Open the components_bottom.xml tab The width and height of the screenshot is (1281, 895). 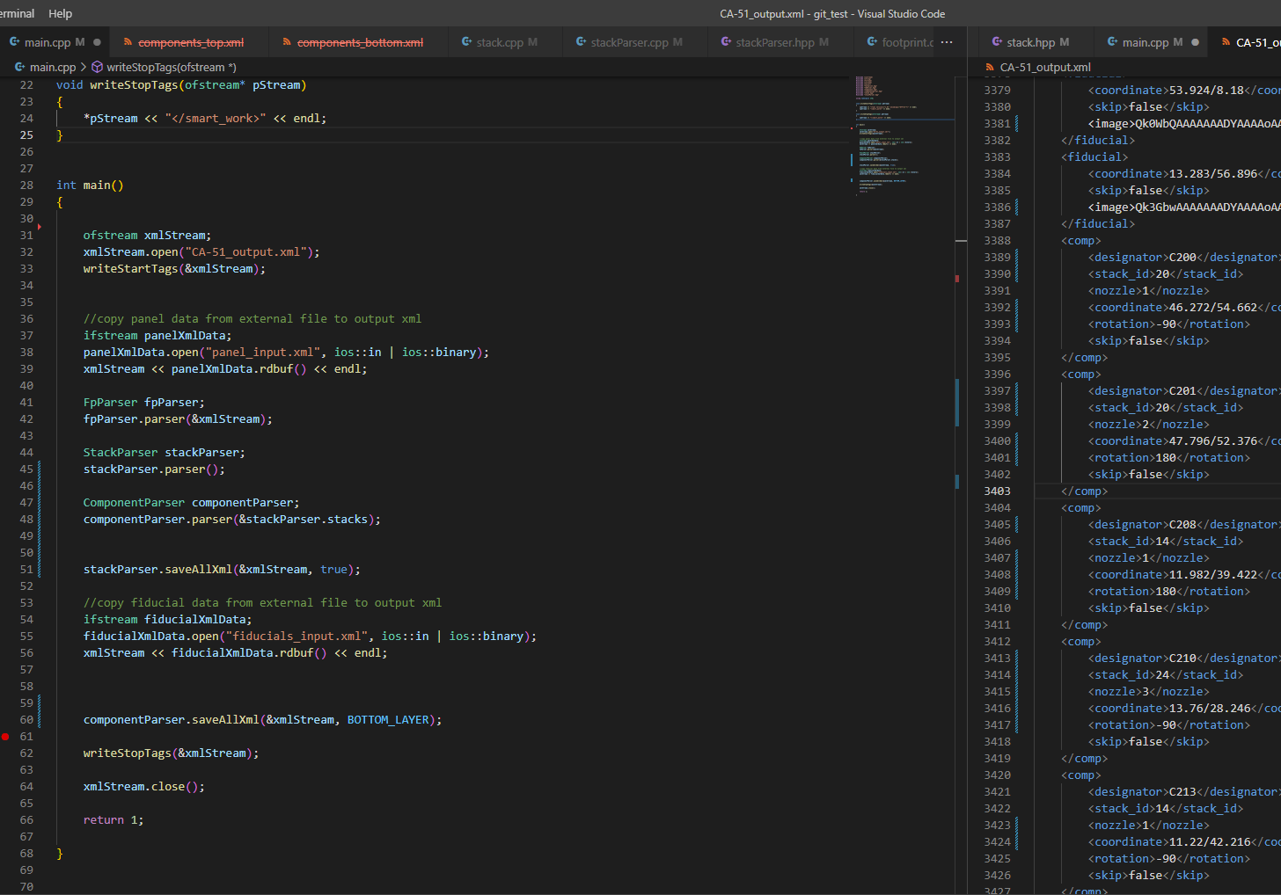point(360,42)
